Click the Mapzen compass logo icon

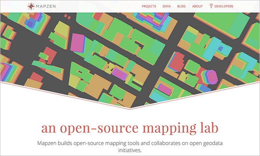click(31, 6)
